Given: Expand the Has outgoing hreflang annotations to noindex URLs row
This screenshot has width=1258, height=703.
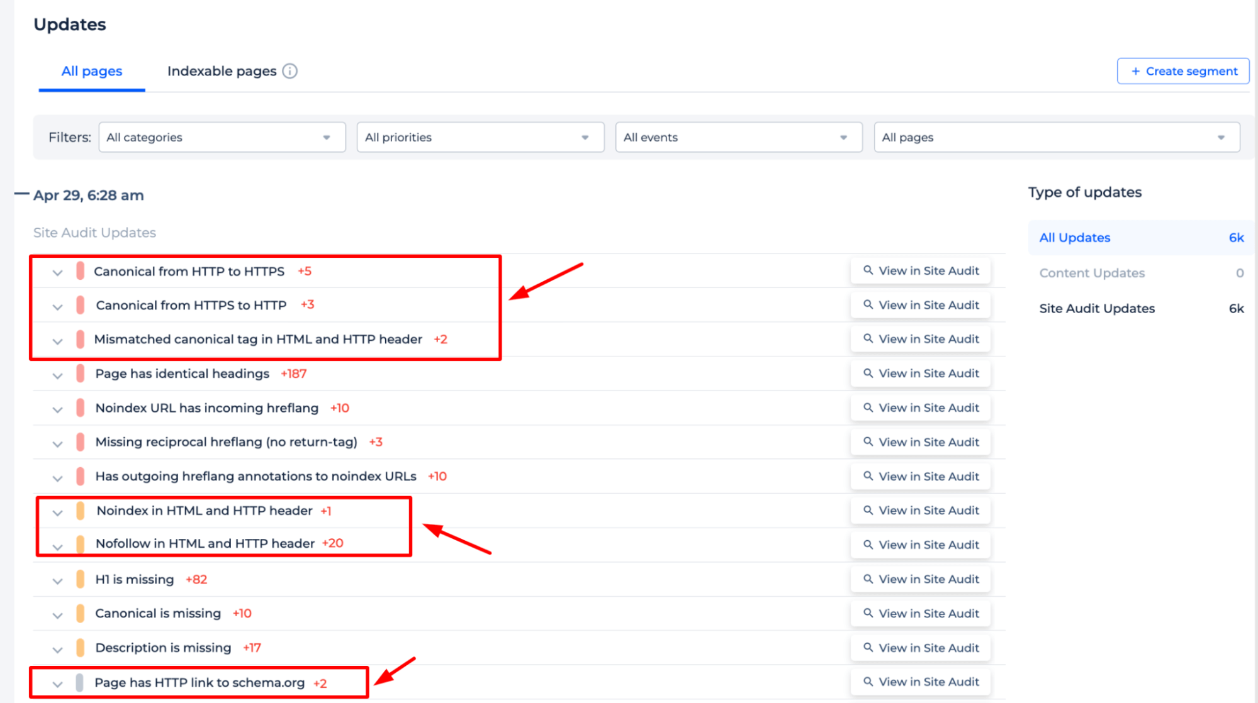Looking at the screenshot, I should pos(57,476).
